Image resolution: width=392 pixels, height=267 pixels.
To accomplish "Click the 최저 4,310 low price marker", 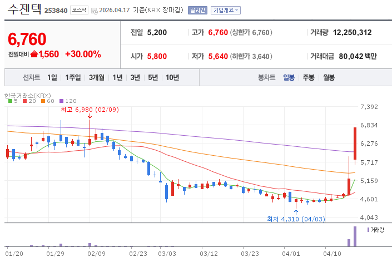I will [x=295, y=219].
